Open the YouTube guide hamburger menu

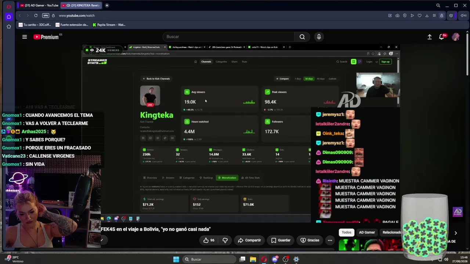25,37
